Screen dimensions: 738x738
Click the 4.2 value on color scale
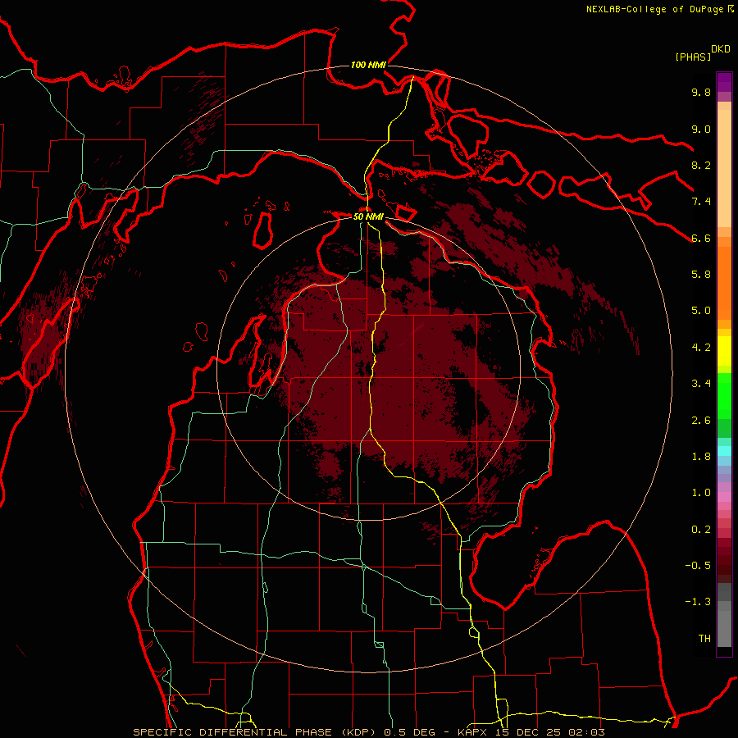[x=701, y=348]
